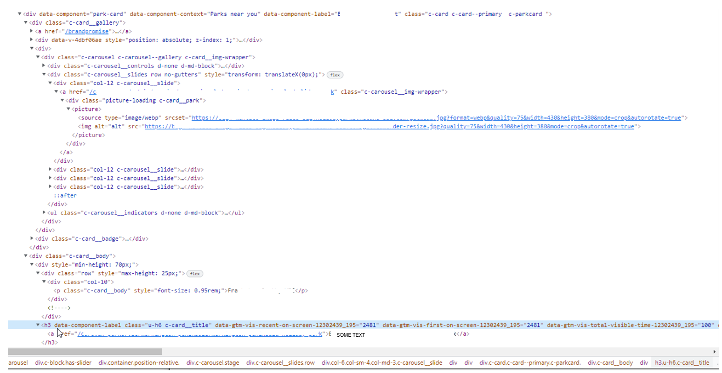
Task: Expand the data-v-4dbf06ae div node
Action: [32, 40]
